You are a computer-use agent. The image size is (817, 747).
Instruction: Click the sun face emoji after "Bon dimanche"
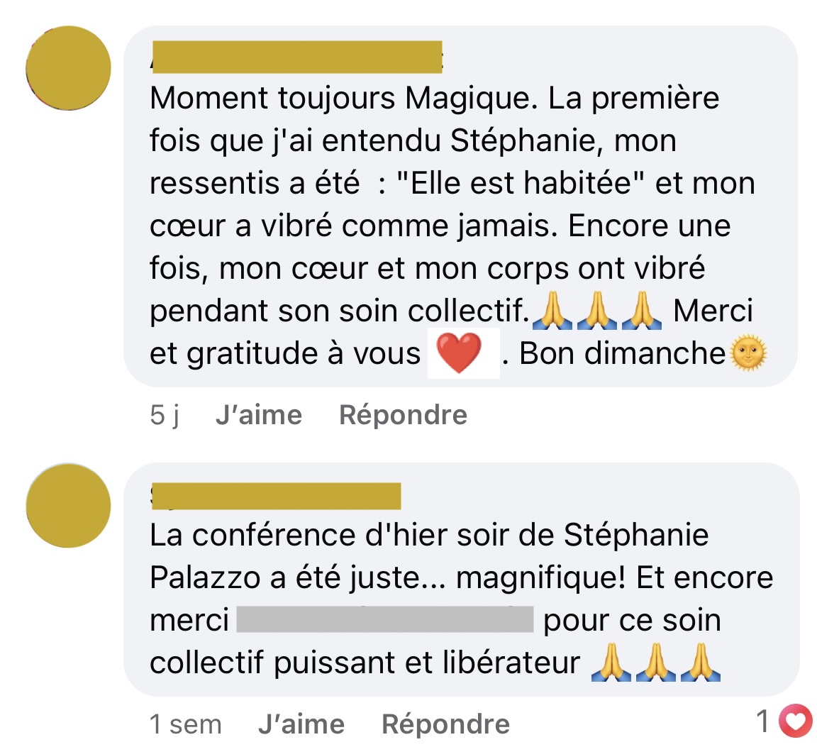point(749,353)
